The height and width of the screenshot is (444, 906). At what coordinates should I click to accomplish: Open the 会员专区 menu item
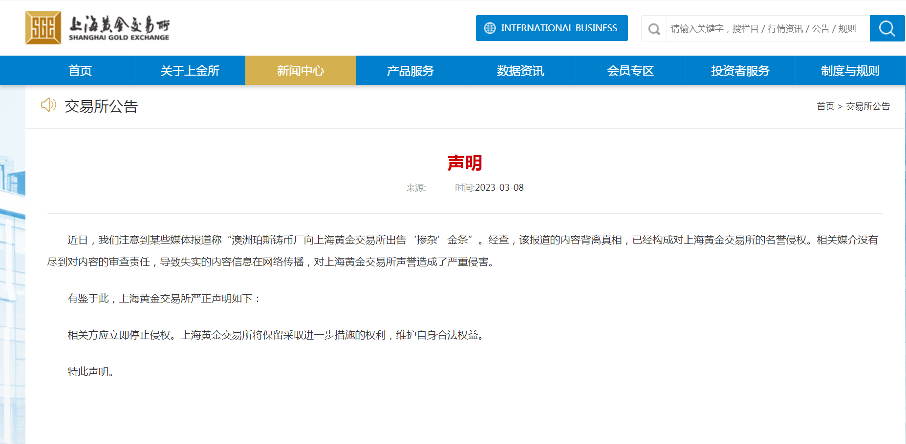pos(630,71)
